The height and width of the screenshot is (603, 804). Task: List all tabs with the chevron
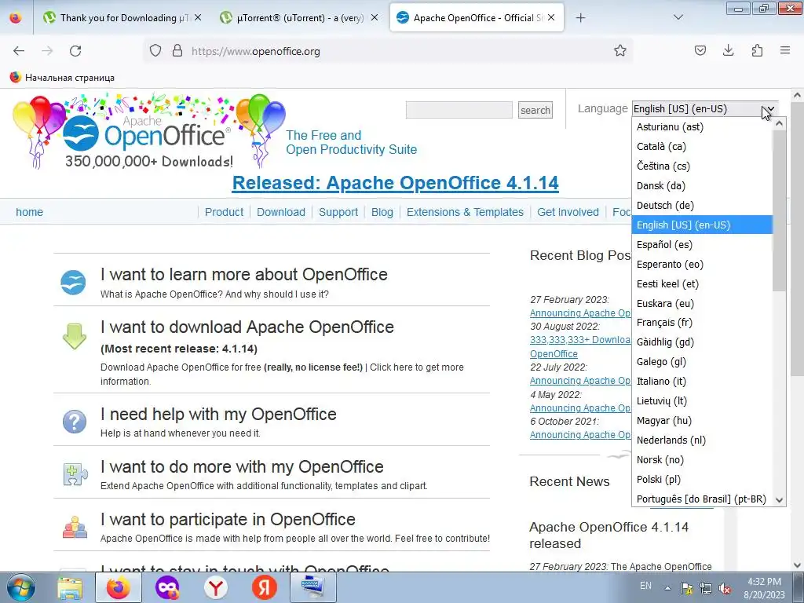pos(678,18)
